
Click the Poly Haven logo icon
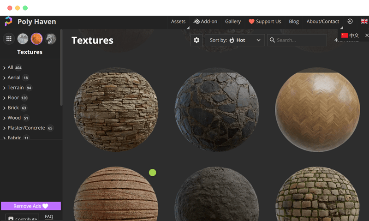coord(8,21)
